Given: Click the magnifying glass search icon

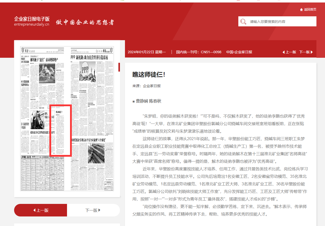Looking at the screenshot, I should click(243, 22).
